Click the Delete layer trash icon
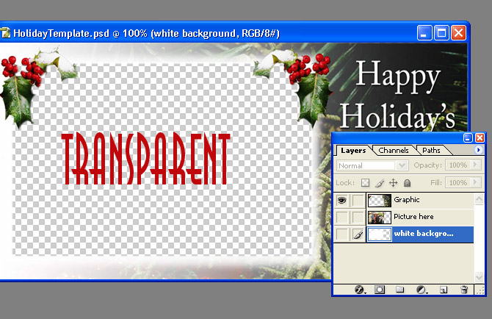The width and height of the screenshot is (492, 319). pyautogui.click(x=464, y=290)
